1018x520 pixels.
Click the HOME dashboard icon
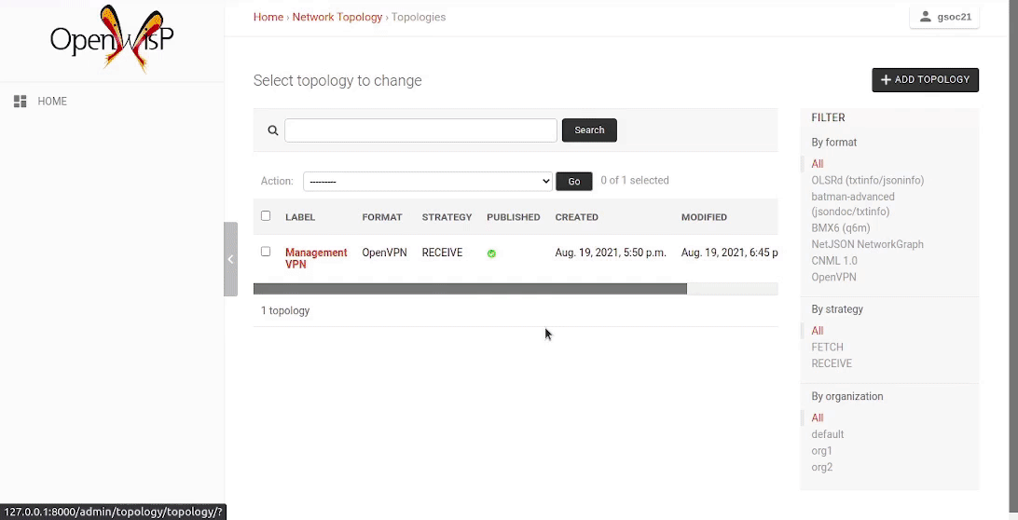(x=21, y=102)
